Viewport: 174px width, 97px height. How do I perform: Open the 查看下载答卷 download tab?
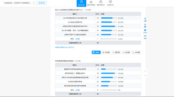[91, 3]
